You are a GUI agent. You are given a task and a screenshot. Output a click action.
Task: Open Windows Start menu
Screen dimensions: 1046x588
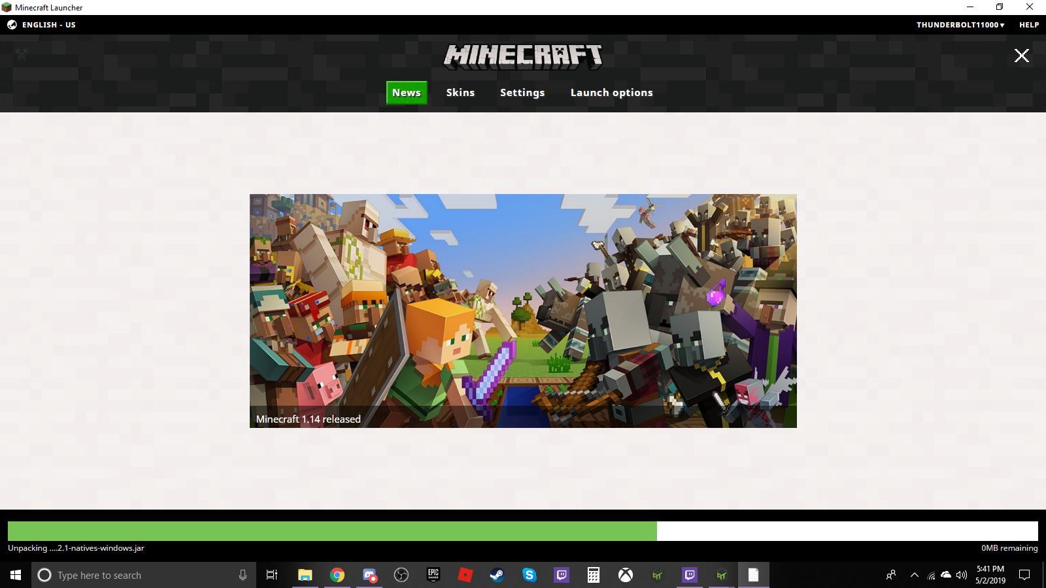(x=16, y=575)
